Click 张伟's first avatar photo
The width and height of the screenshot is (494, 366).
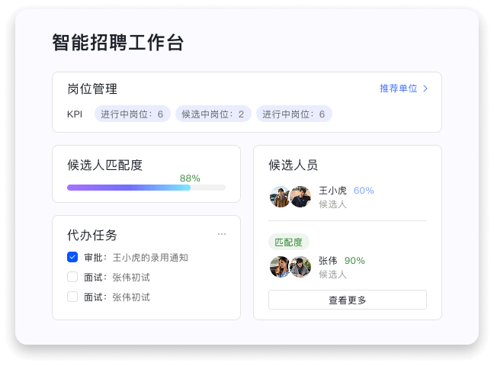tap(280, 267)
